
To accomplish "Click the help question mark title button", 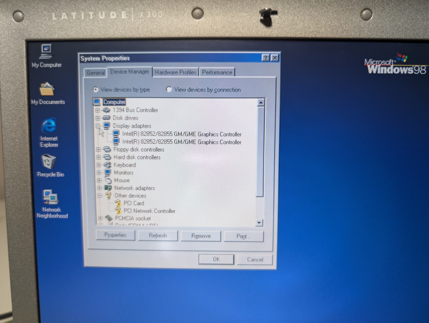I will pos(265,58).
